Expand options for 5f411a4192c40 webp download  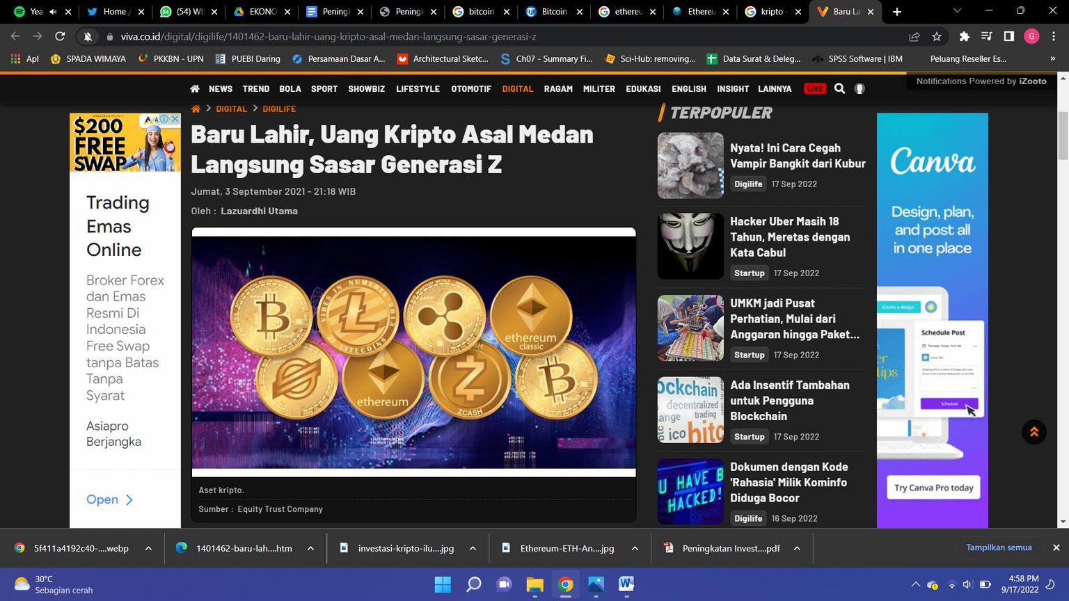148,548
